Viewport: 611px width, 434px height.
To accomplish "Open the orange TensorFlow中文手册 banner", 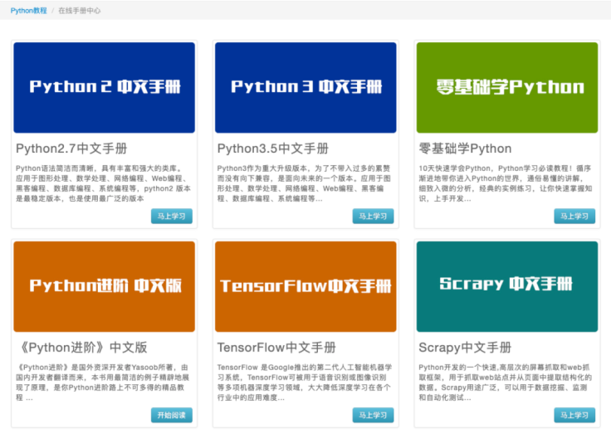I will (305, 287).
